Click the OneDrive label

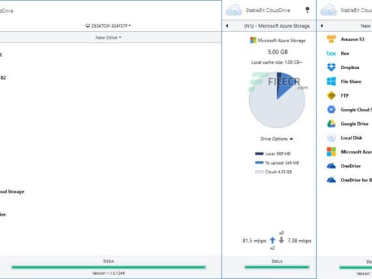[351, 166]
